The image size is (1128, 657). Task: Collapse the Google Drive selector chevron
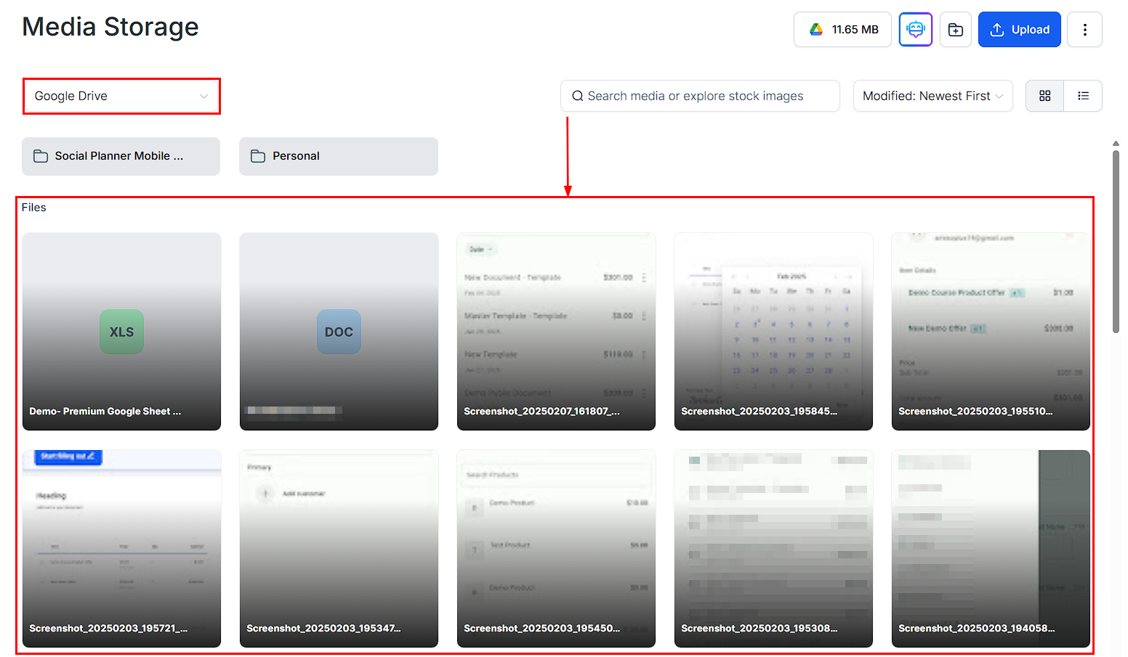[x=204, y=96]
